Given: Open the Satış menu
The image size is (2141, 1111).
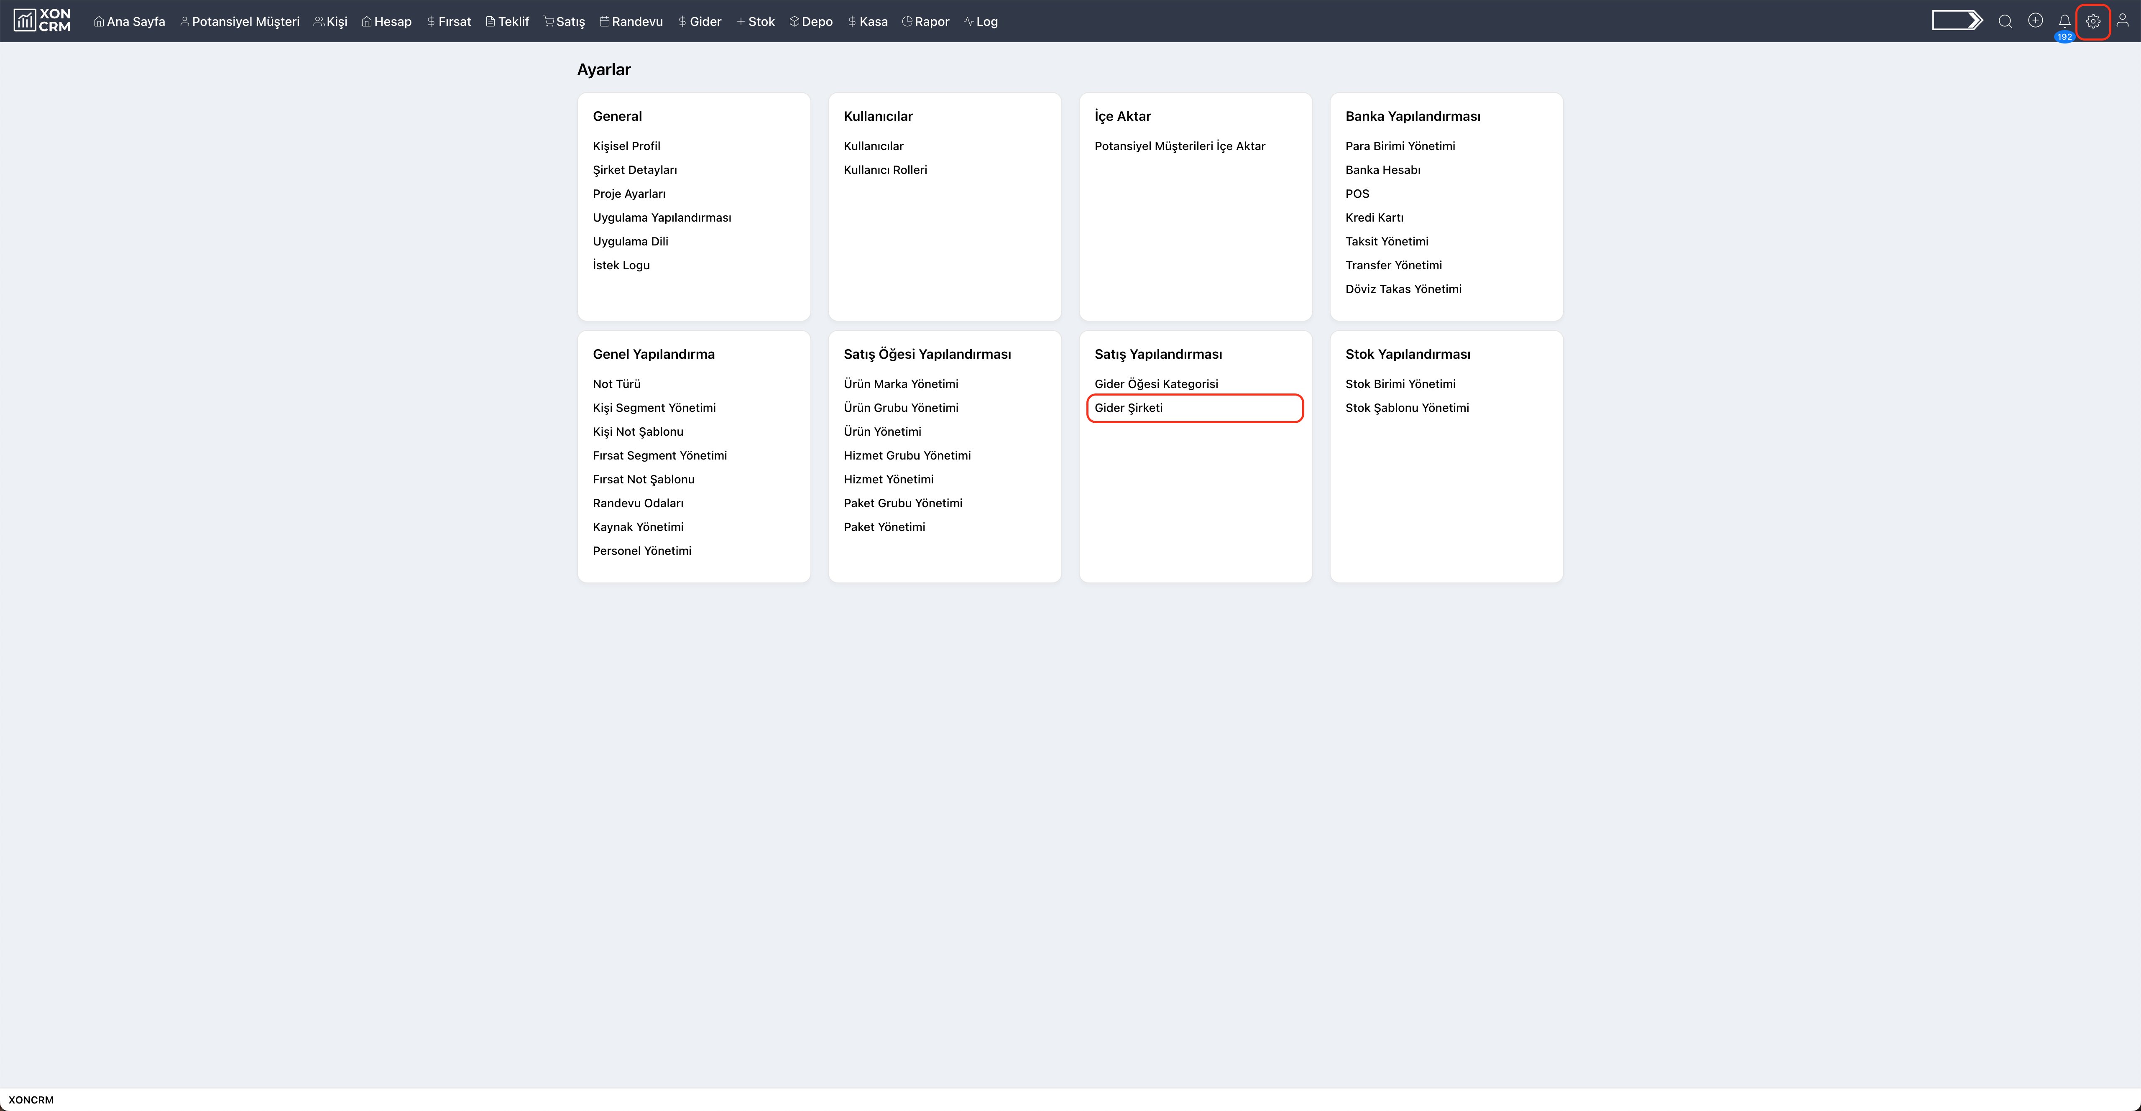Looking at the screenshot, I should pyautogui.click(x=565, y=22).
